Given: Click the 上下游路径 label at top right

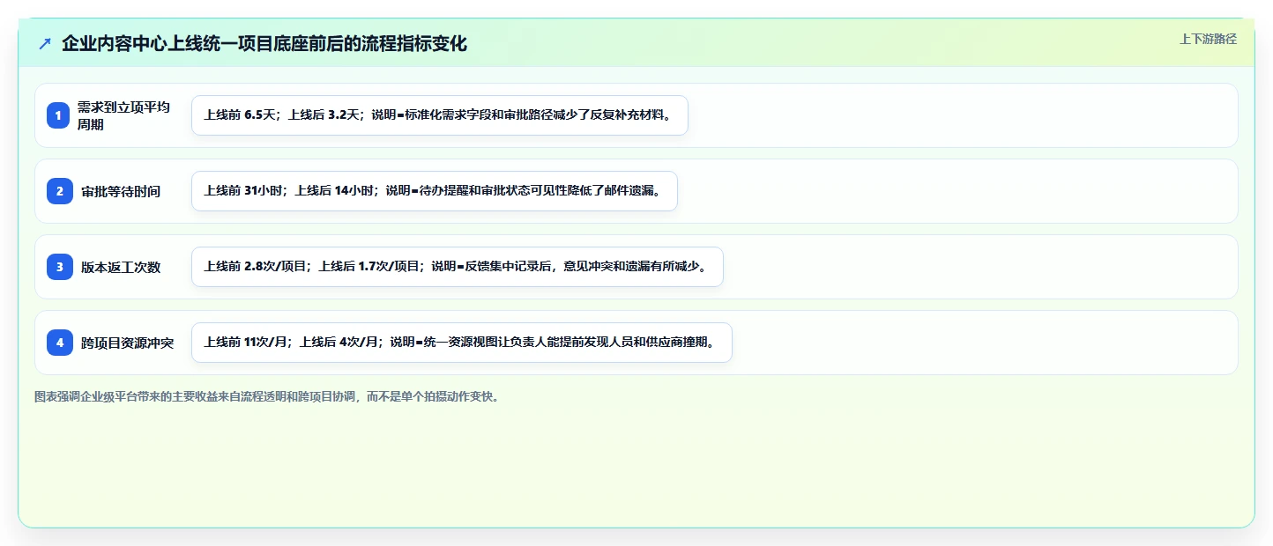Looking at the screenshot, I should point(1209,39).
